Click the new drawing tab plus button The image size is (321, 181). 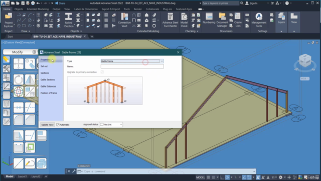coord(92,37)
